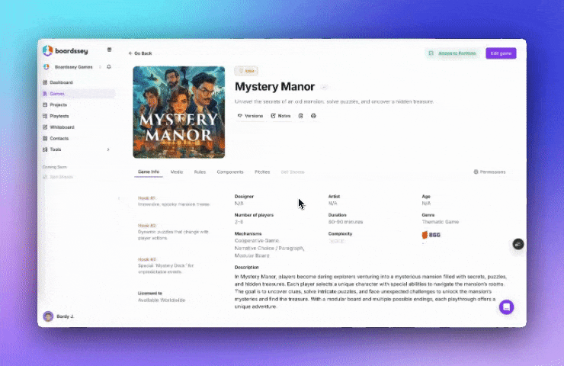Click the Mystery Manor title heading
Viewport: 564px width, 366px height.
pyautogui.click(x=275, y=87)
